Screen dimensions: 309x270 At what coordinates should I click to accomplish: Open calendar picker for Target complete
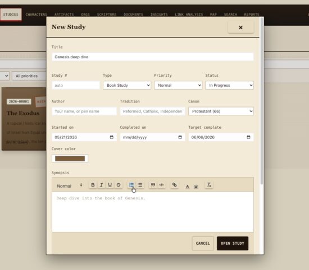(248, 137)
